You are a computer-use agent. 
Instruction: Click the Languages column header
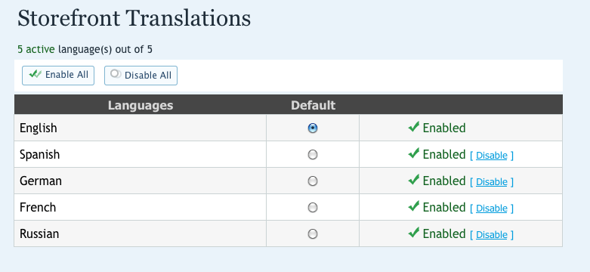(141, 105)
